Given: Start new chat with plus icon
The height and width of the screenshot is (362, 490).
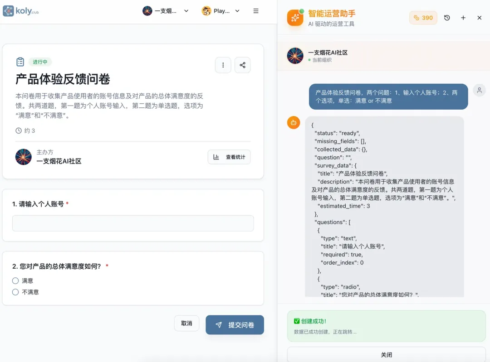Looking at the screenshot, I should 463,18.
